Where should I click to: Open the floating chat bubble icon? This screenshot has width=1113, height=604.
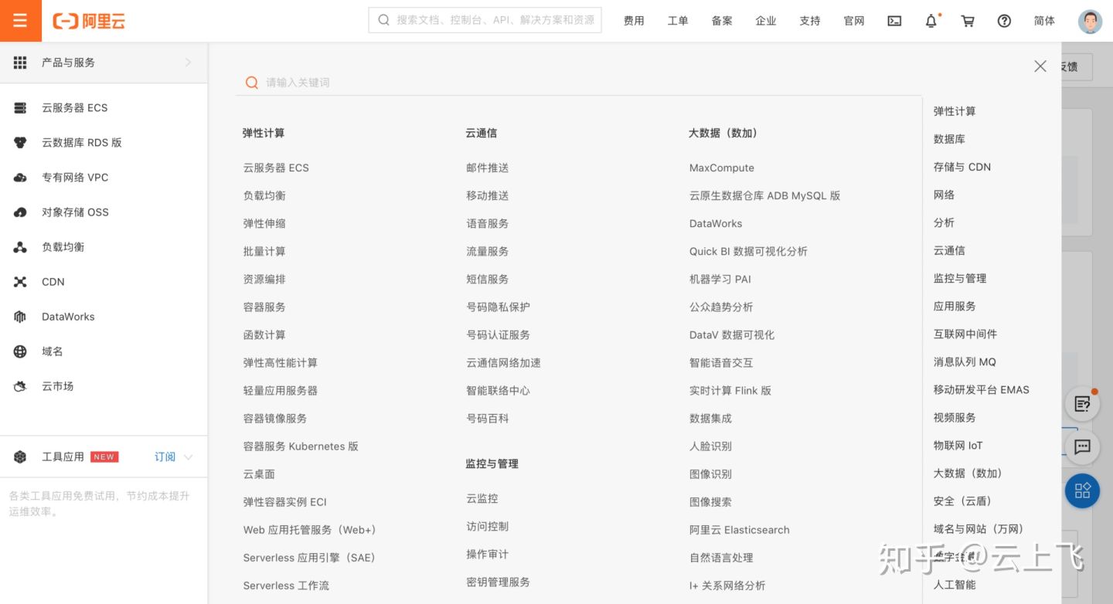pos(1082,446)
